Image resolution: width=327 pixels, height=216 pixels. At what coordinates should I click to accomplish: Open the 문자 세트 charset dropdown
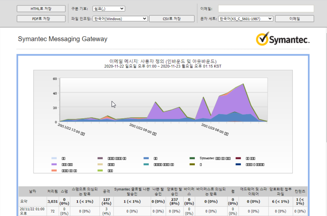[x=246, y=19]
